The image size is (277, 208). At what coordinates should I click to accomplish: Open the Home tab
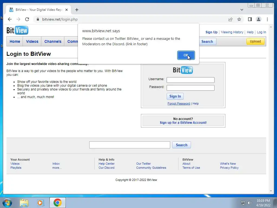tap(15, 41)
